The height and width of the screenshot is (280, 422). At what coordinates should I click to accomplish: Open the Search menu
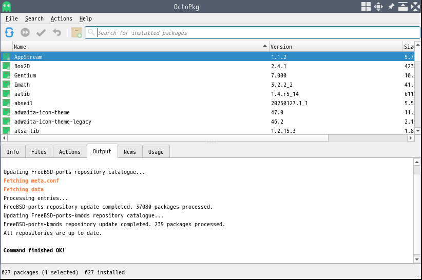click(x=34, y=18)
